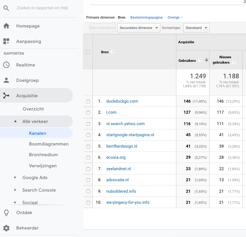Click the Acquisitie branching icon
This screenshot has width=246, height=237.
click(6, 95)
